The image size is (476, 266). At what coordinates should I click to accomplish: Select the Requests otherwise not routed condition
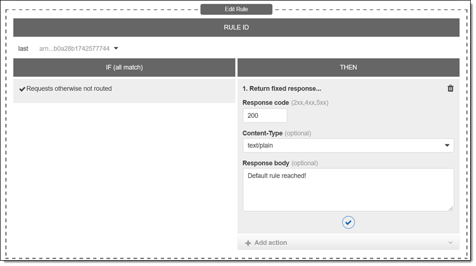tap(69, 89)
